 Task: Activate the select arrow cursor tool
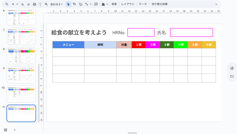68,4
